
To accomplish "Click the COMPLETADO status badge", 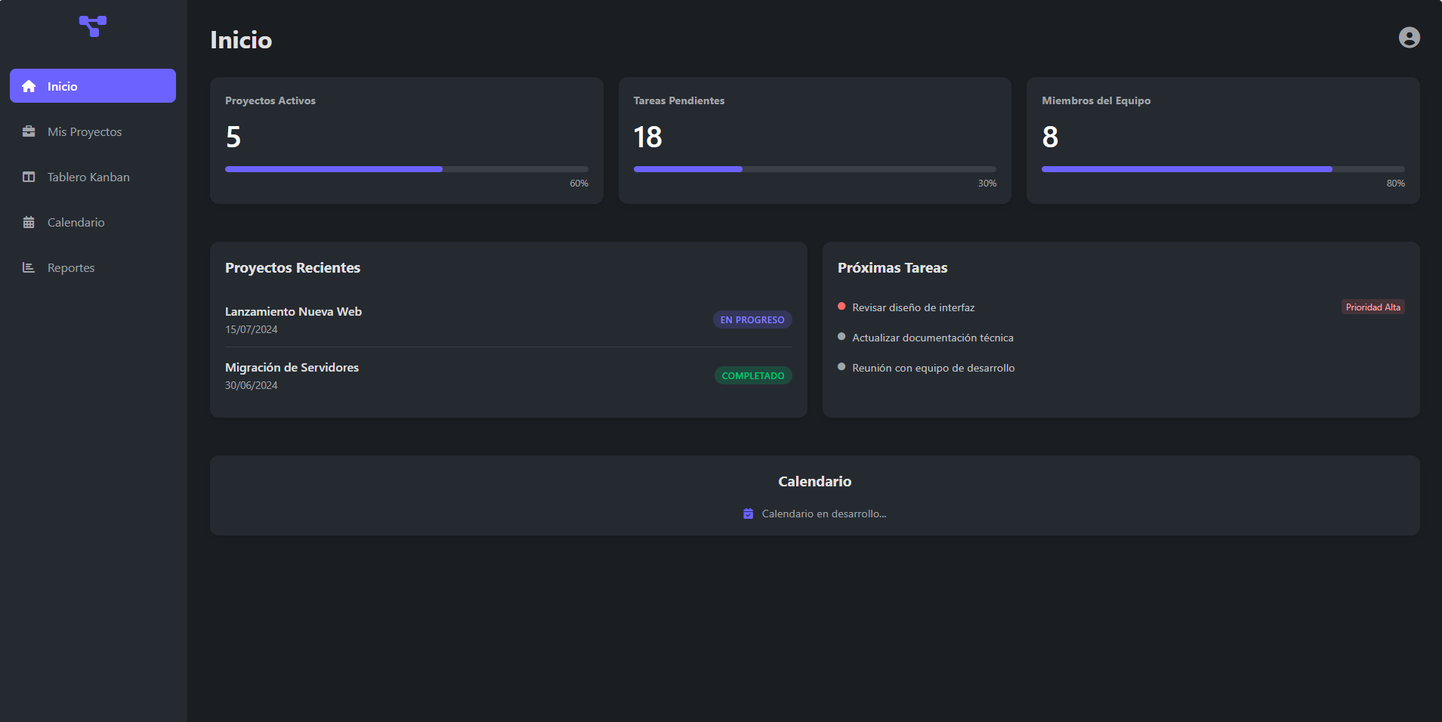I will pyautogui.click(x=752, y=375).
